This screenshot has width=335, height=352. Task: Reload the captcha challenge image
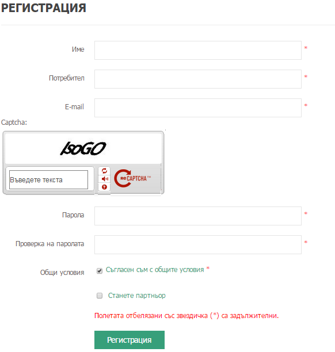104,171
